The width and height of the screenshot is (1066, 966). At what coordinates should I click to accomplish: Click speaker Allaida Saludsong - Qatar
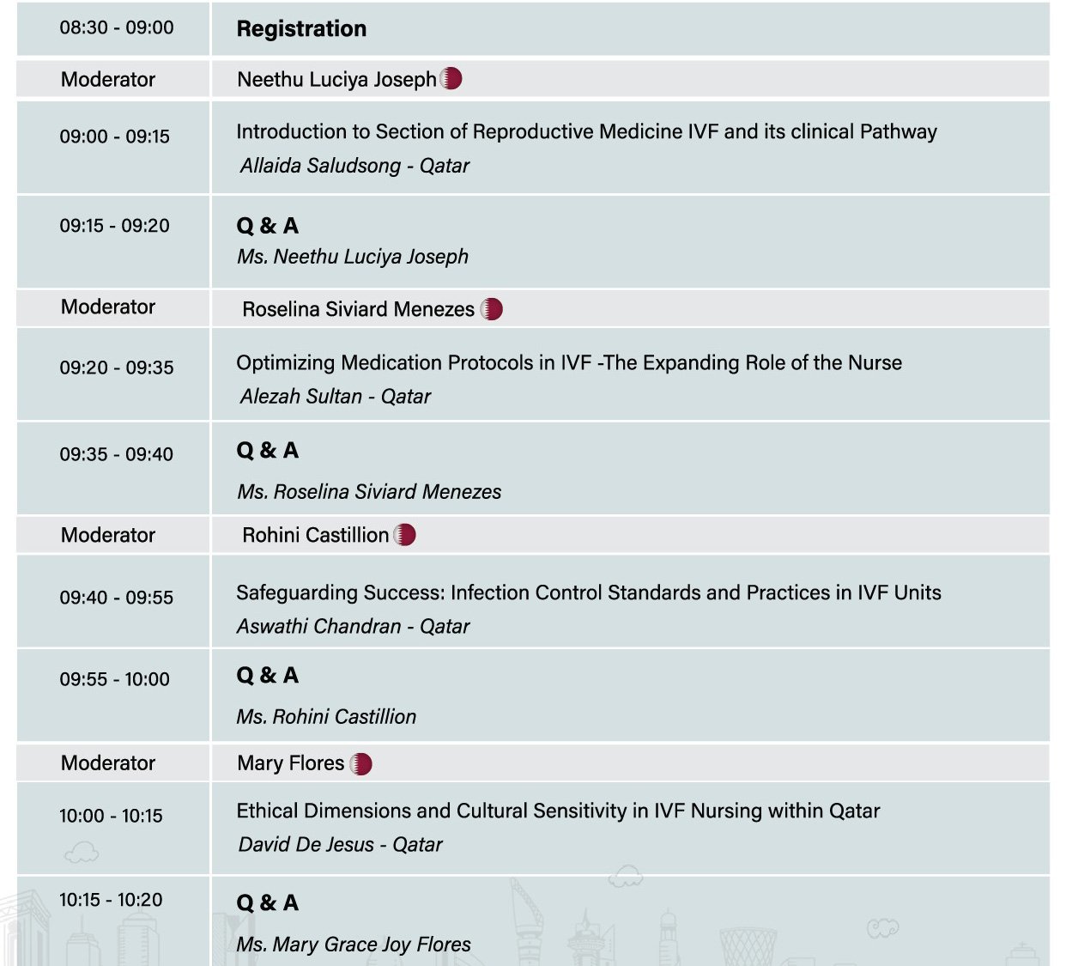tap(354, 166)
